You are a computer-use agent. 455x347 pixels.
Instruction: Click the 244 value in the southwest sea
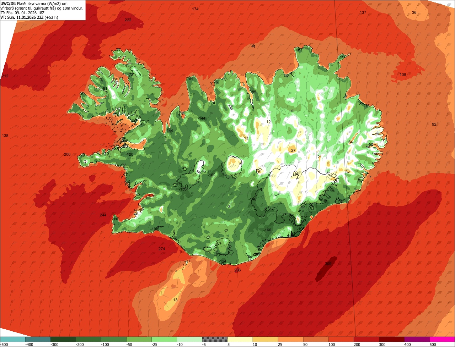103,215
